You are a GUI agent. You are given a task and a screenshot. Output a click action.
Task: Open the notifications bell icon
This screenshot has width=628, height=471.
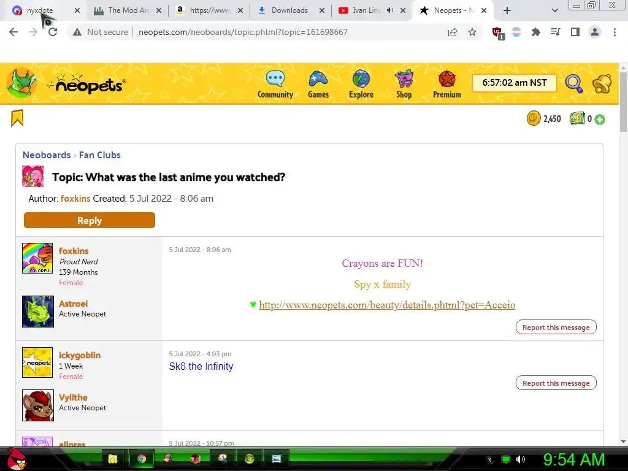pos(602,83)
